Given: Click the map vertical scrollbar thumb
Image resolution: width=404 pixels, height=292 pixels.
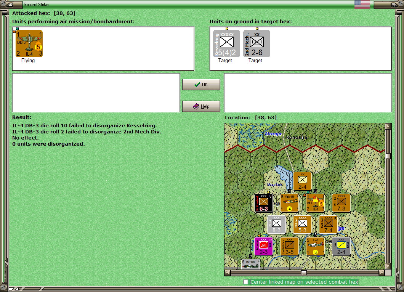Looking at the screenshot, I should point(388,156).
